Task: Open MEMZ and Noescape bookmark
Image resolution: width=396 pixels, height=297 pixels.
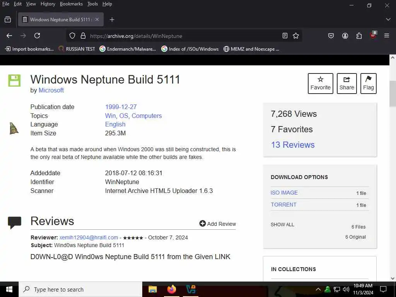Action: (x=251, y=49)
